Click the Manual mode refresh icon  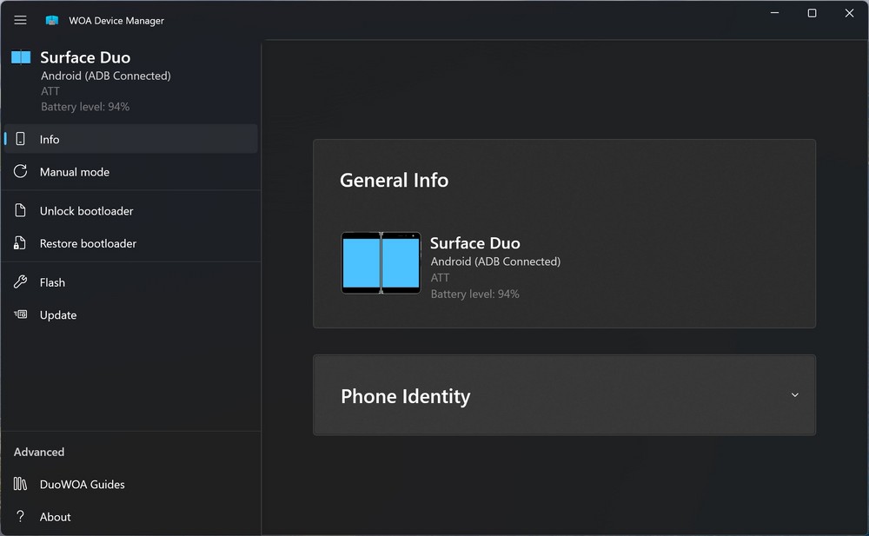coord(21,172)
